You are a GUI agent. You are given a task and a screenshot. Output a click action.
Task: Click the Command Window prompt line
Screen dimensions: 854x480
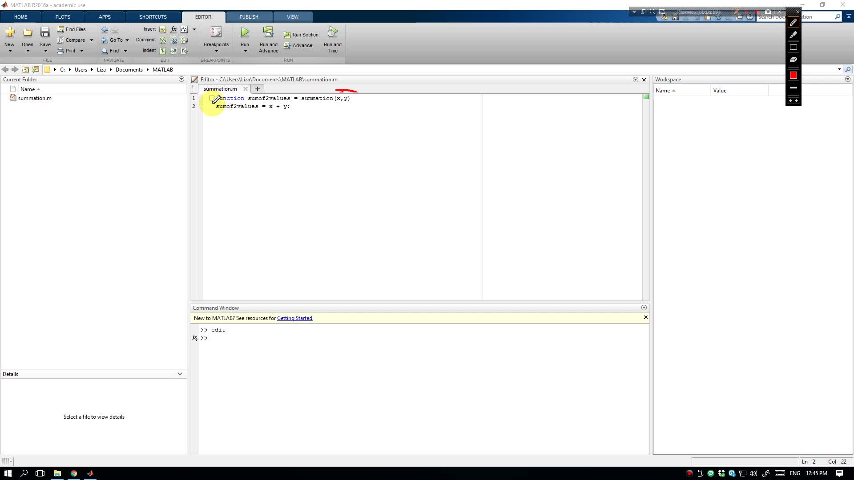tap(423, 338)
